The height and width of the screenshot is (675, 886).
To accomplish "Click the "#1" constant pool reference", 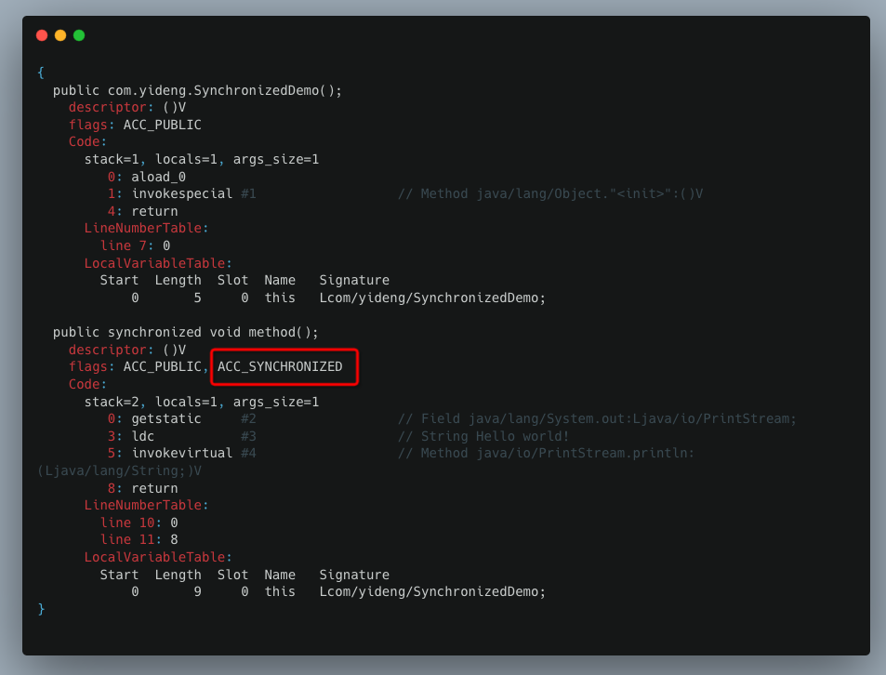I will point(248,193).
